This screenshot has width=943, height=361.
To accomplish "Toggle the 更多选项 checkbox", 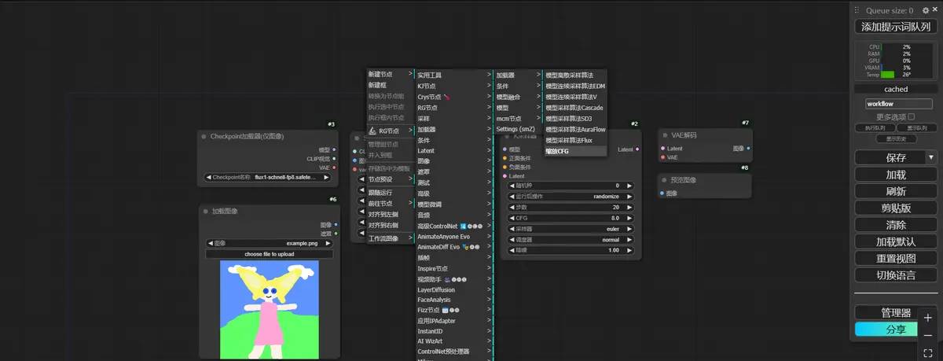I will (x=912, y=116).
